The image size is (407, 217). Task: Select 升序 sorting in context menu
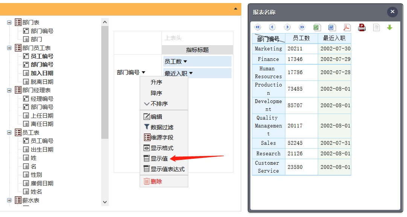156,82
